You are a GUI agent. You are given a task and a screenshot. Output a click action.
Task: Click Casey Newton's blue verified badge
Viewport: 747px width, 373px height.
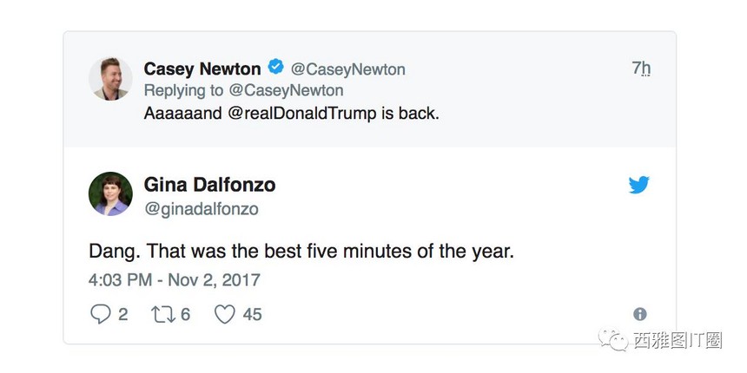point(276,69)
